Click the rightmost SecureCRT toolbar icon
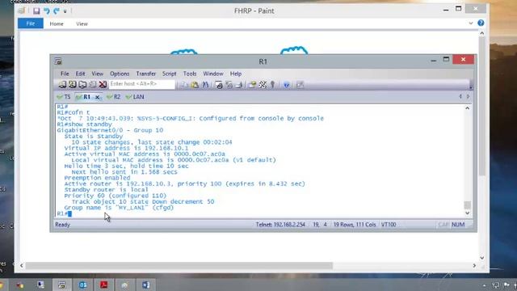 tap(300, 85)
